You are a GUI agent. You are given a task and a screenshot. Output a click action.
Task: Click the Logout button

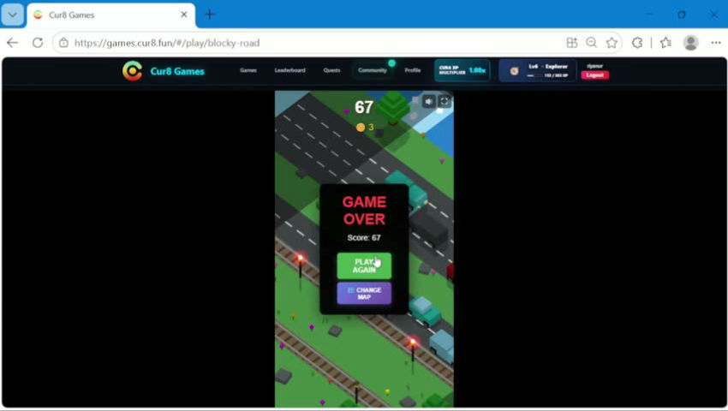[594, 74]
